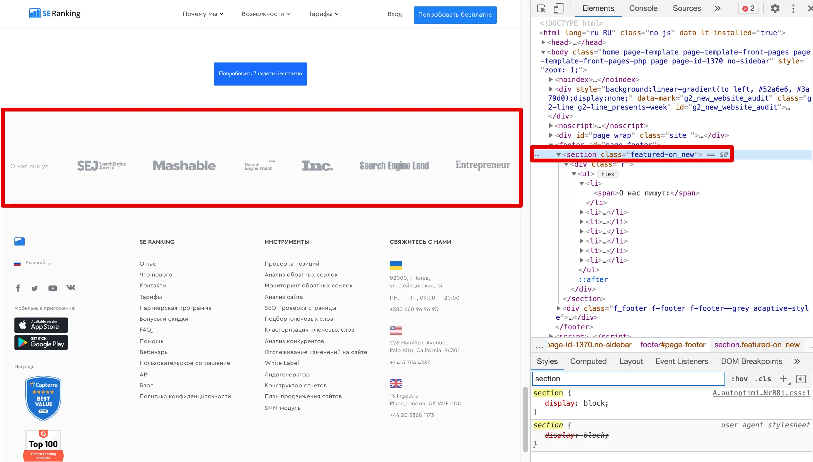The image size is (813, 462).
Task: Expand the head element node
Action: (x=543, y=42)
